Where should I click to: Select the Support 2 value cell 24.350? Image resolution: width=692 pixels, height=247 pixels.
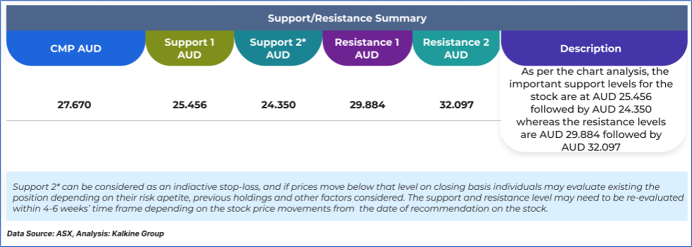[278, 105]
